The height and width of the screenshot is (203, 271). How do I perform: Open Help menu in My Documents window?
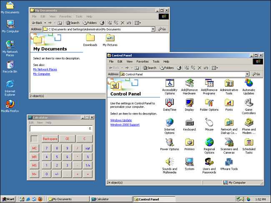click(x=89, y=17)
